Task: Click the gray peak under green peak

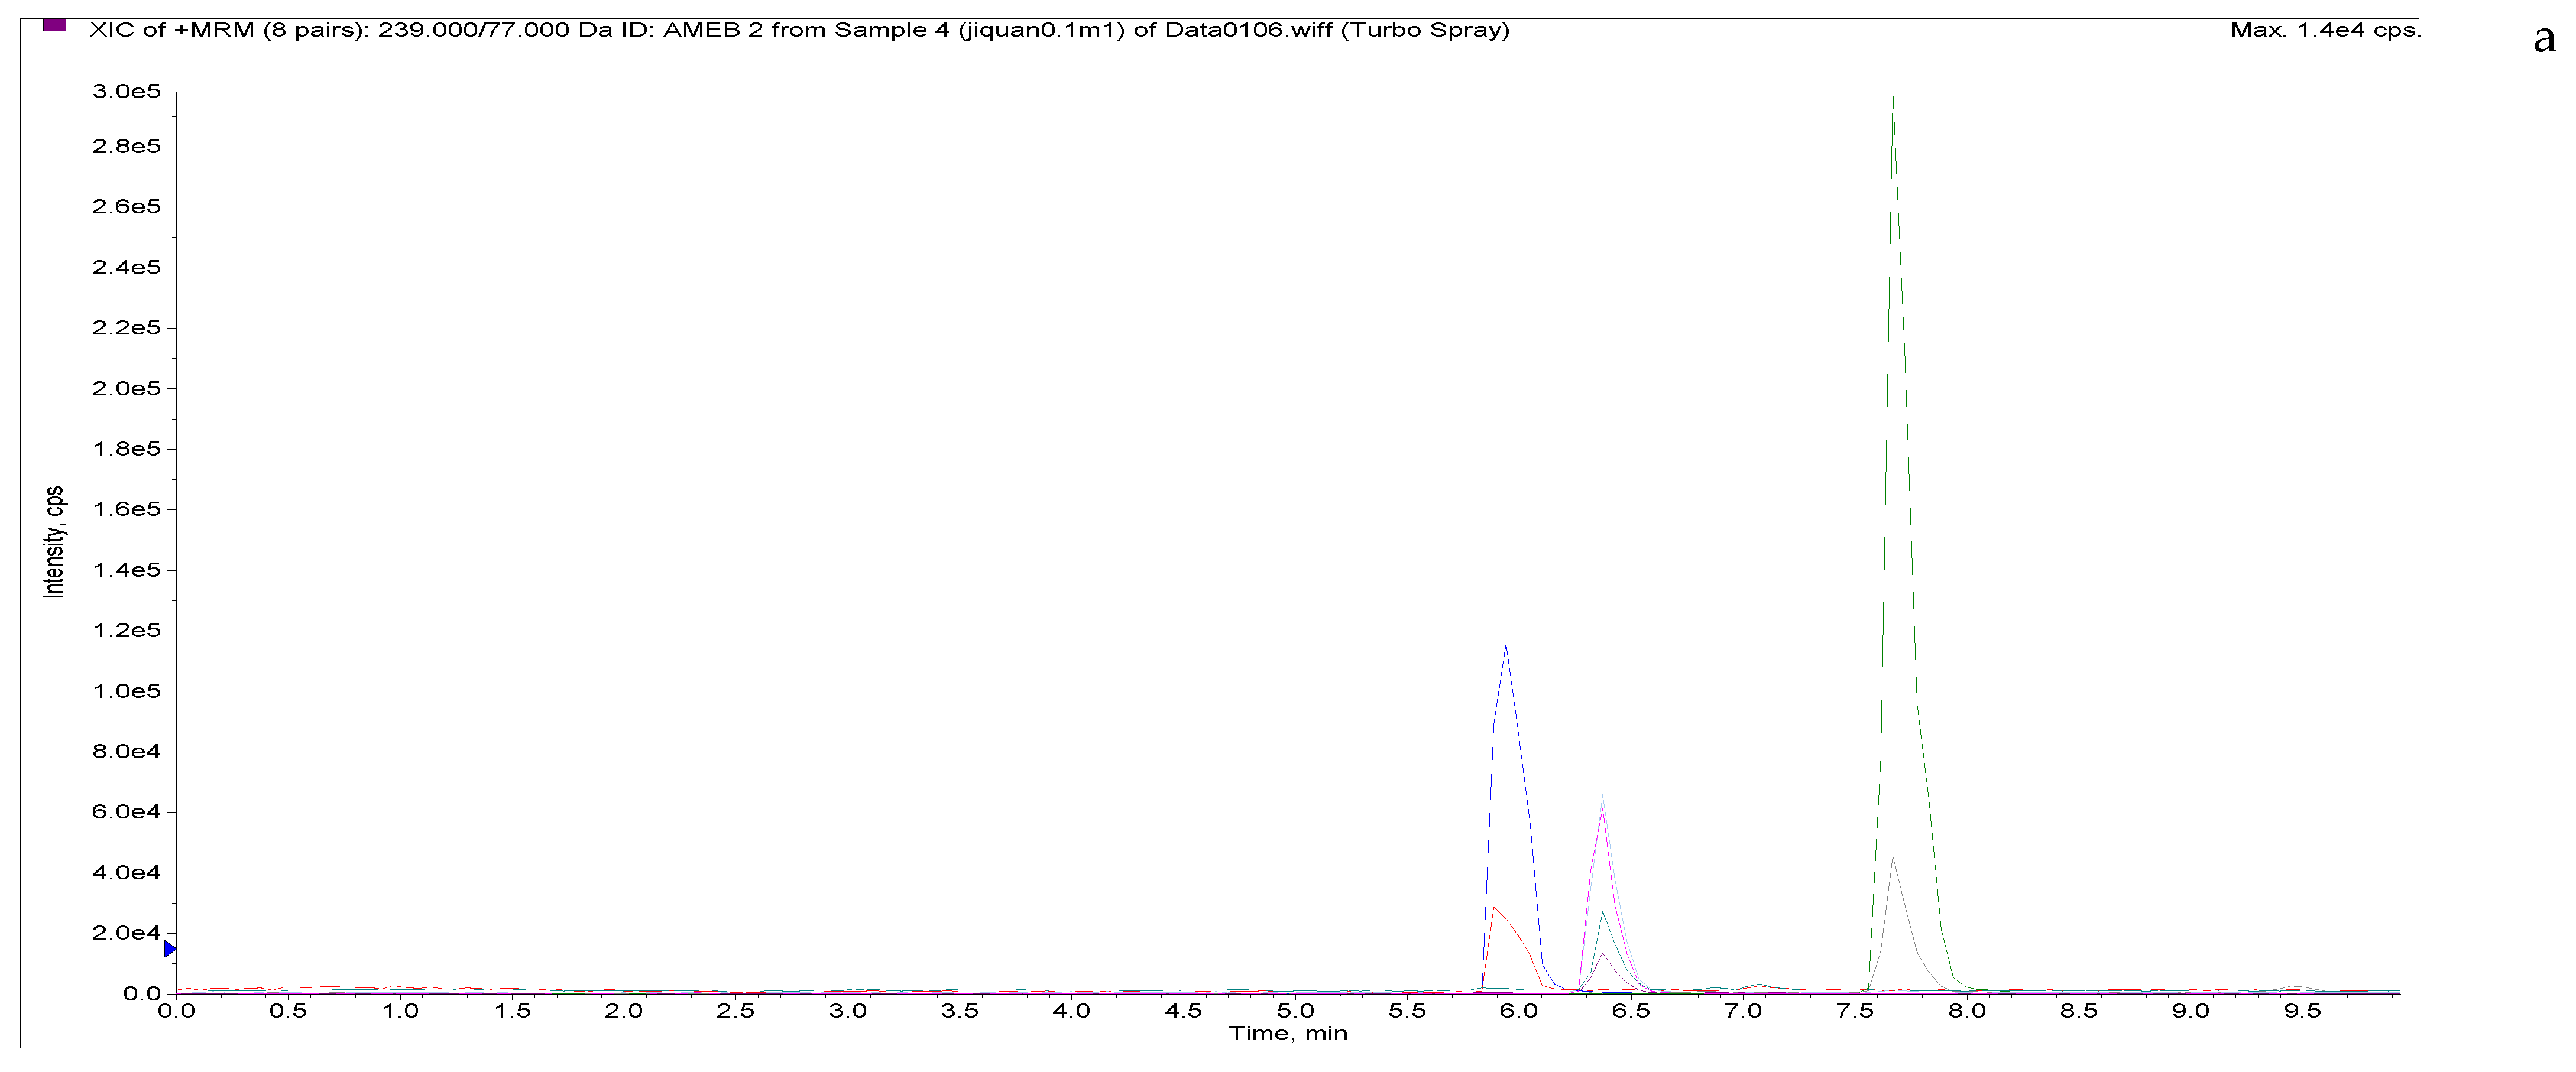Action: [1893, 858]
